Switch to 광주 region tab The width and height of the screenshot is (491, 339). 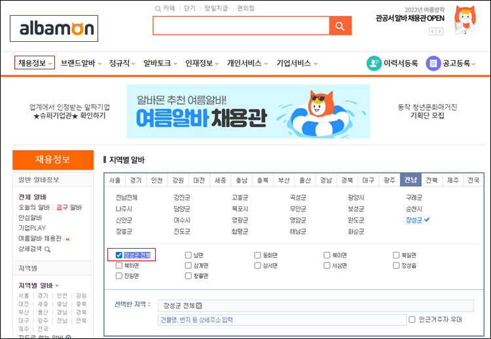(x=390, y=180)
